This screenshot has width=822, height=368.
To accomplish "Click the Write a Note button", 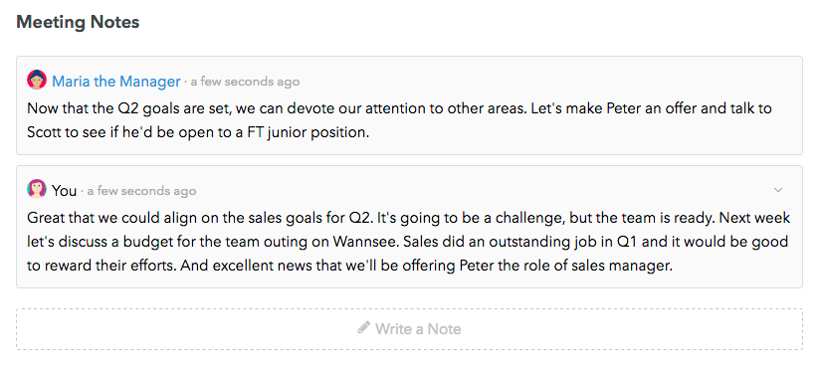I will coord(409,329).
